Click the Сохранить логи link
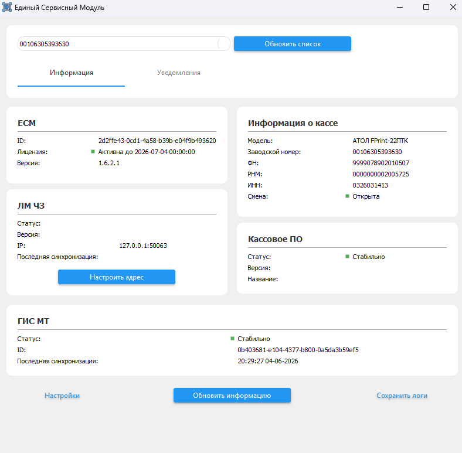 coord(402,396)
